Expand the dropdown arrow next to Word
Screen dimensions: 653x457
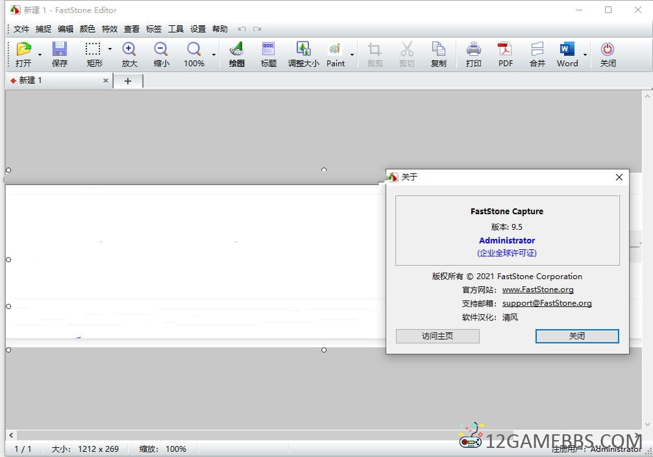point(585,55)
